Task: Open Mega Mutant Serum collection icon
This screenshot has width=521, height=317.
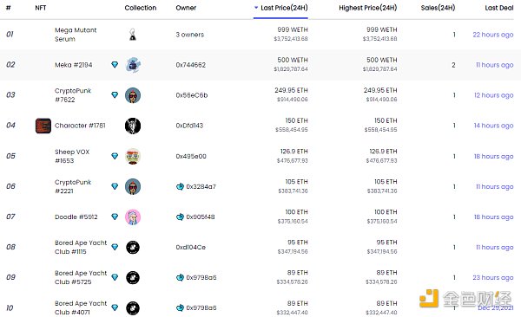Action: (x=133, y=35)
